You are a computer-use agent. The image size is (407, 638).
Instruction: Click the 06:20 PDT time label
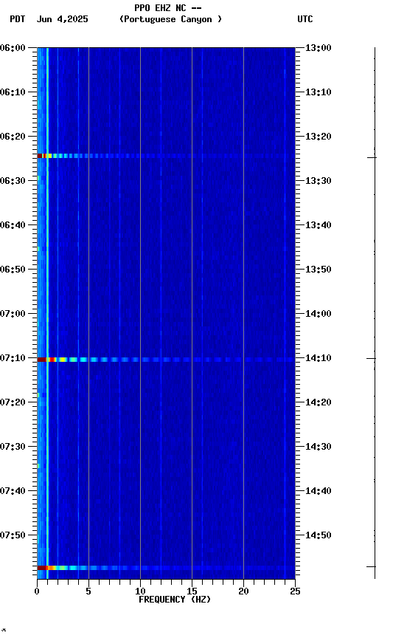[x=13, y=137]
